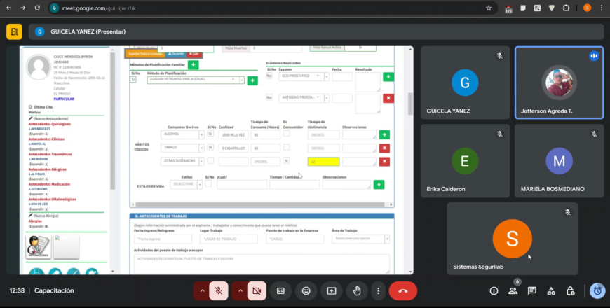Click Guardar Toda la Consulta button
Viewport: 610px width, 308px height.
pos(144,53)
